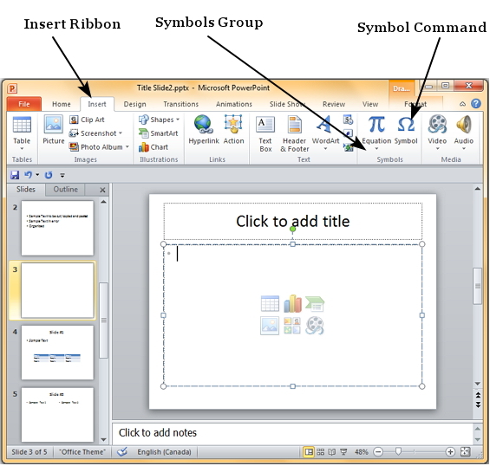
Task: Open Photo Album dropdown arrow
Action: coord(127,146)
